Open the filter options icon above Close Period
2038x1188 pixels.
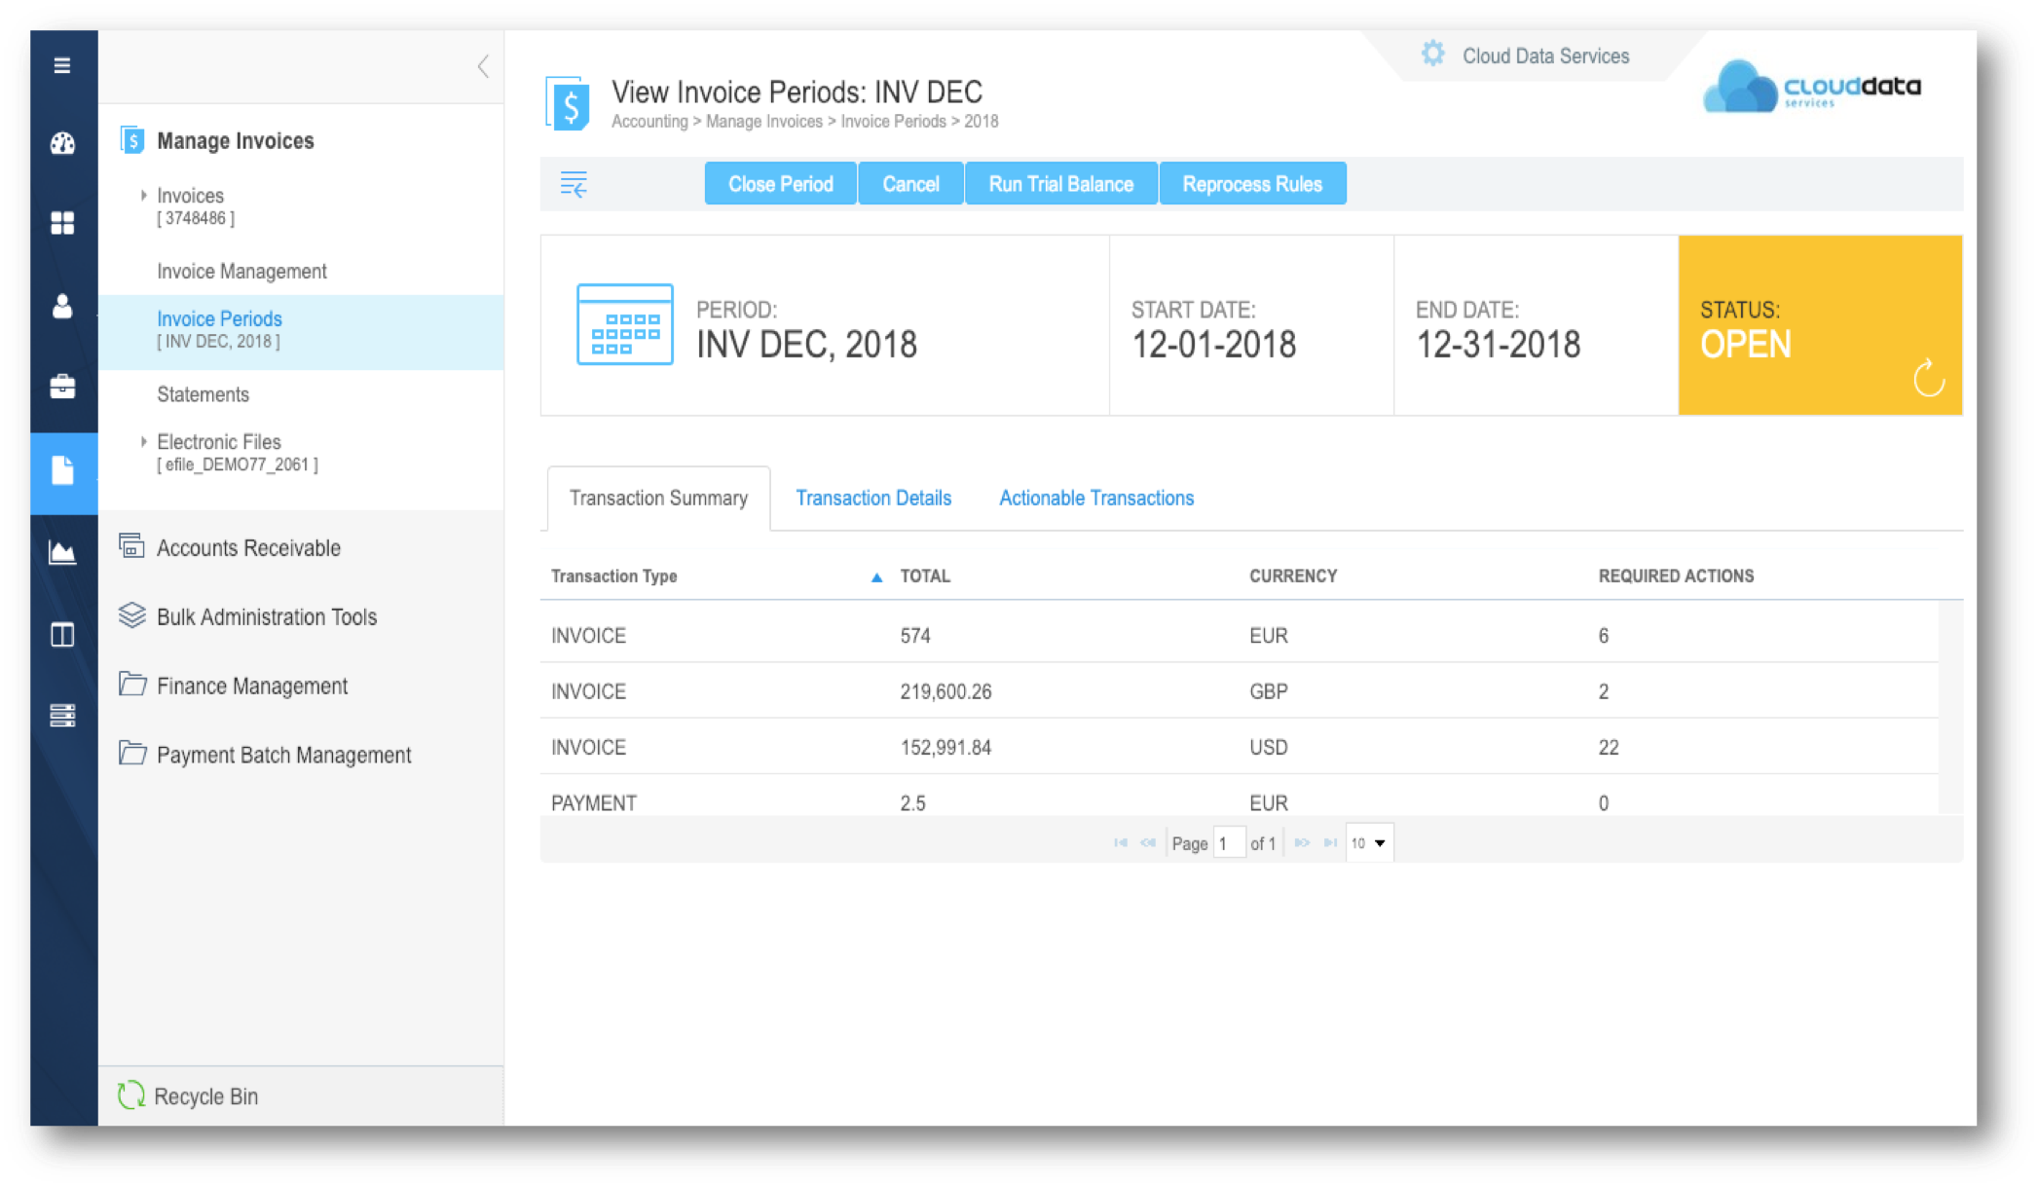[x=574, y=183]
